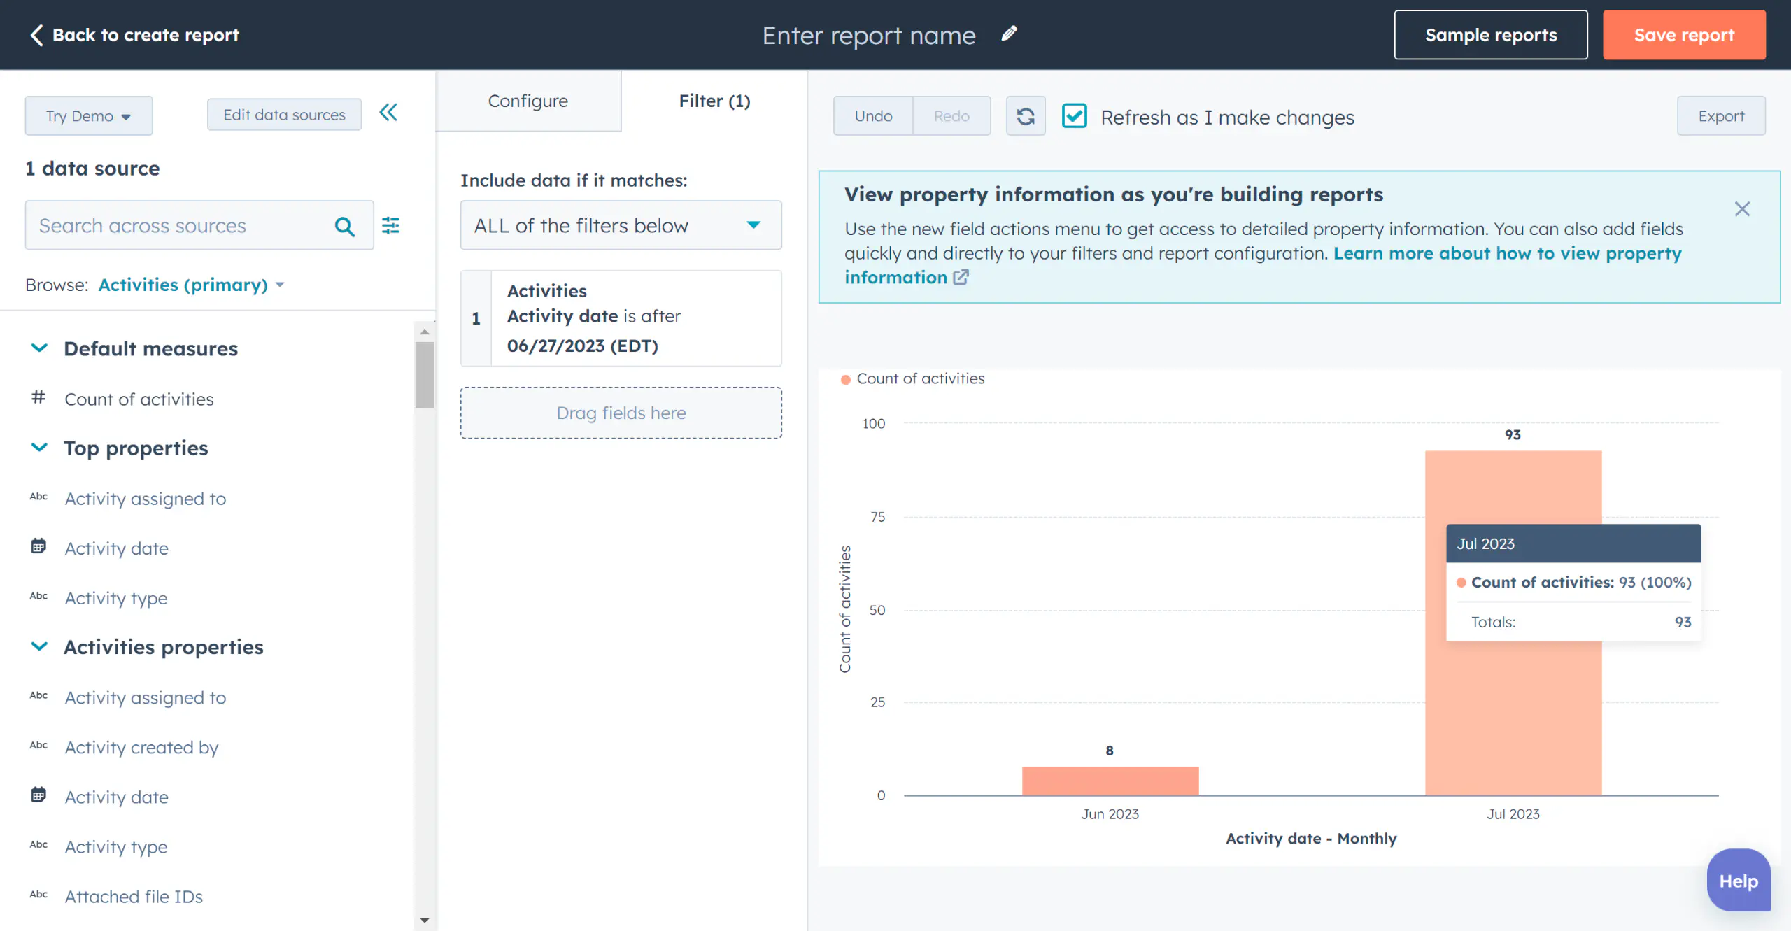The image size is (1791, 931).
Task: Open the ALL of the filters below dropdown
Action: [621, 225]
